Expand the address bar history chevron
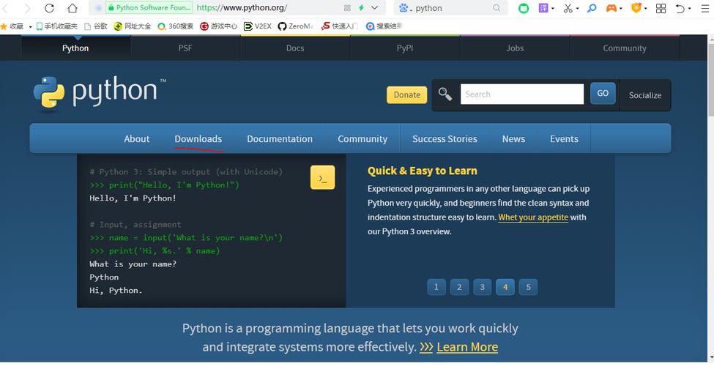Screen dimensions: 714x366 pyautogui.click(x=375, y=8)
